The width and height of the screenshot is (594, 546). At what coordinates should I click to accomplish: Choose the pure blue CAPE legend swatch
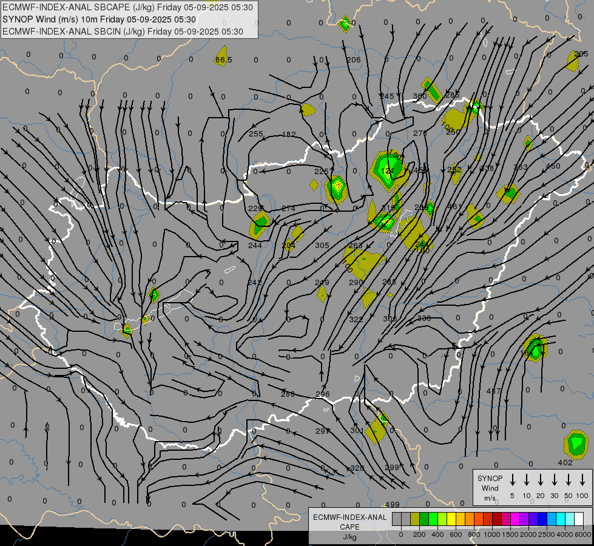pyautogui.click(x=542, y=519)
